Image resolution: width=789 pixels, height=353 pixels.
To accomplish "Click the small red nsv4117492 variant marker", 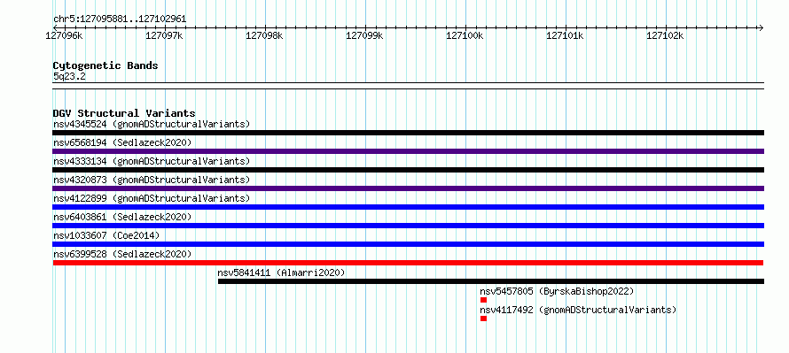I will (x=483, y=318).
